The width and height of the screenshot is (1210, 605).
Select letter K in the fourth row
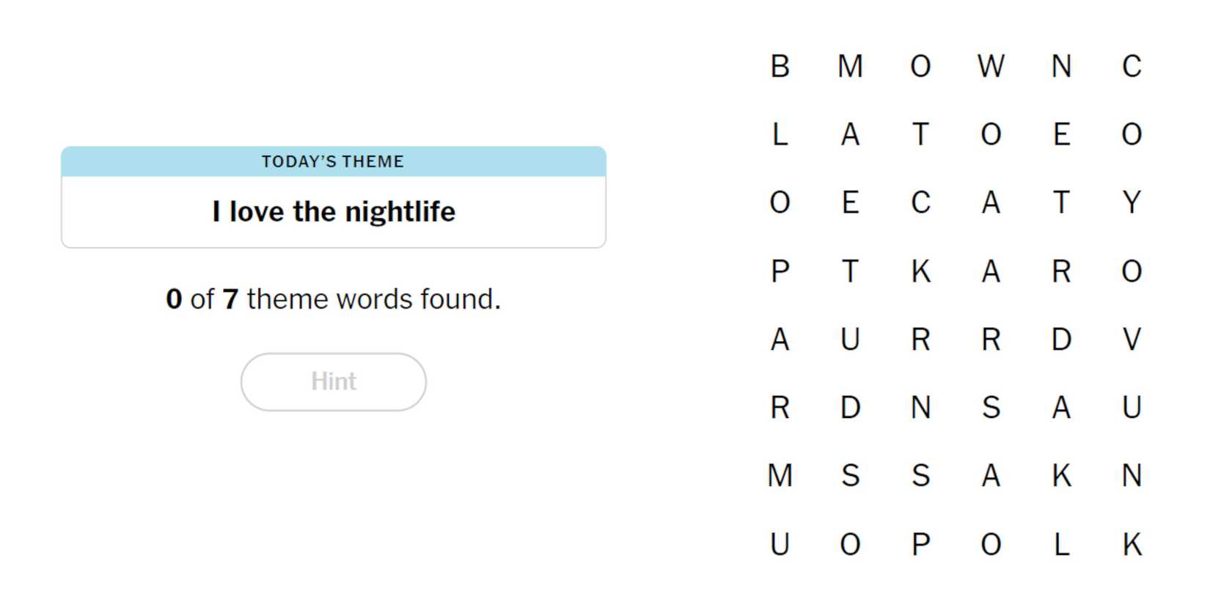click(x=920, y=271)
